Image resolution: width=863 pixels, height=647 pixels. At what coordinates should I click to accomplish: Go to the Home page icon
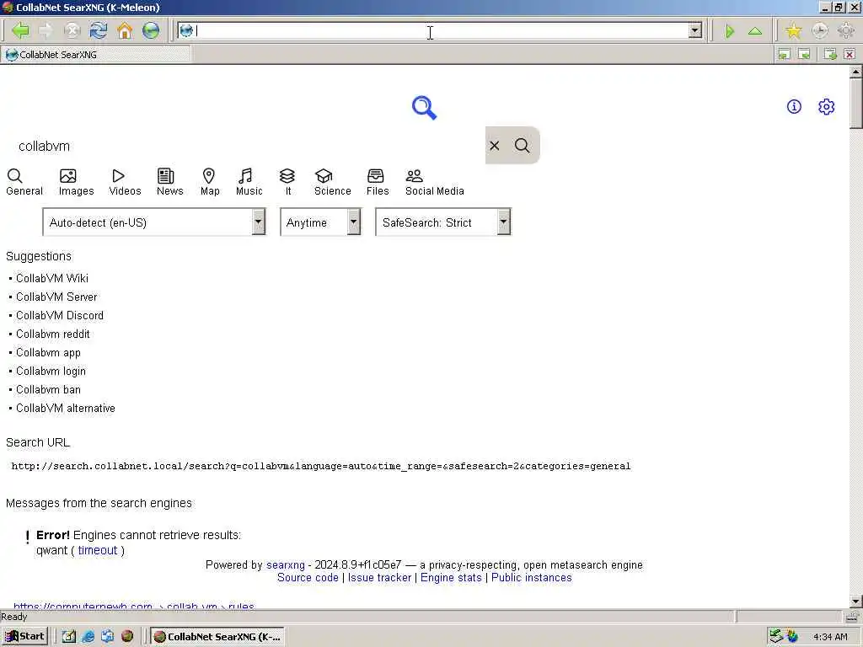[125, 30]
